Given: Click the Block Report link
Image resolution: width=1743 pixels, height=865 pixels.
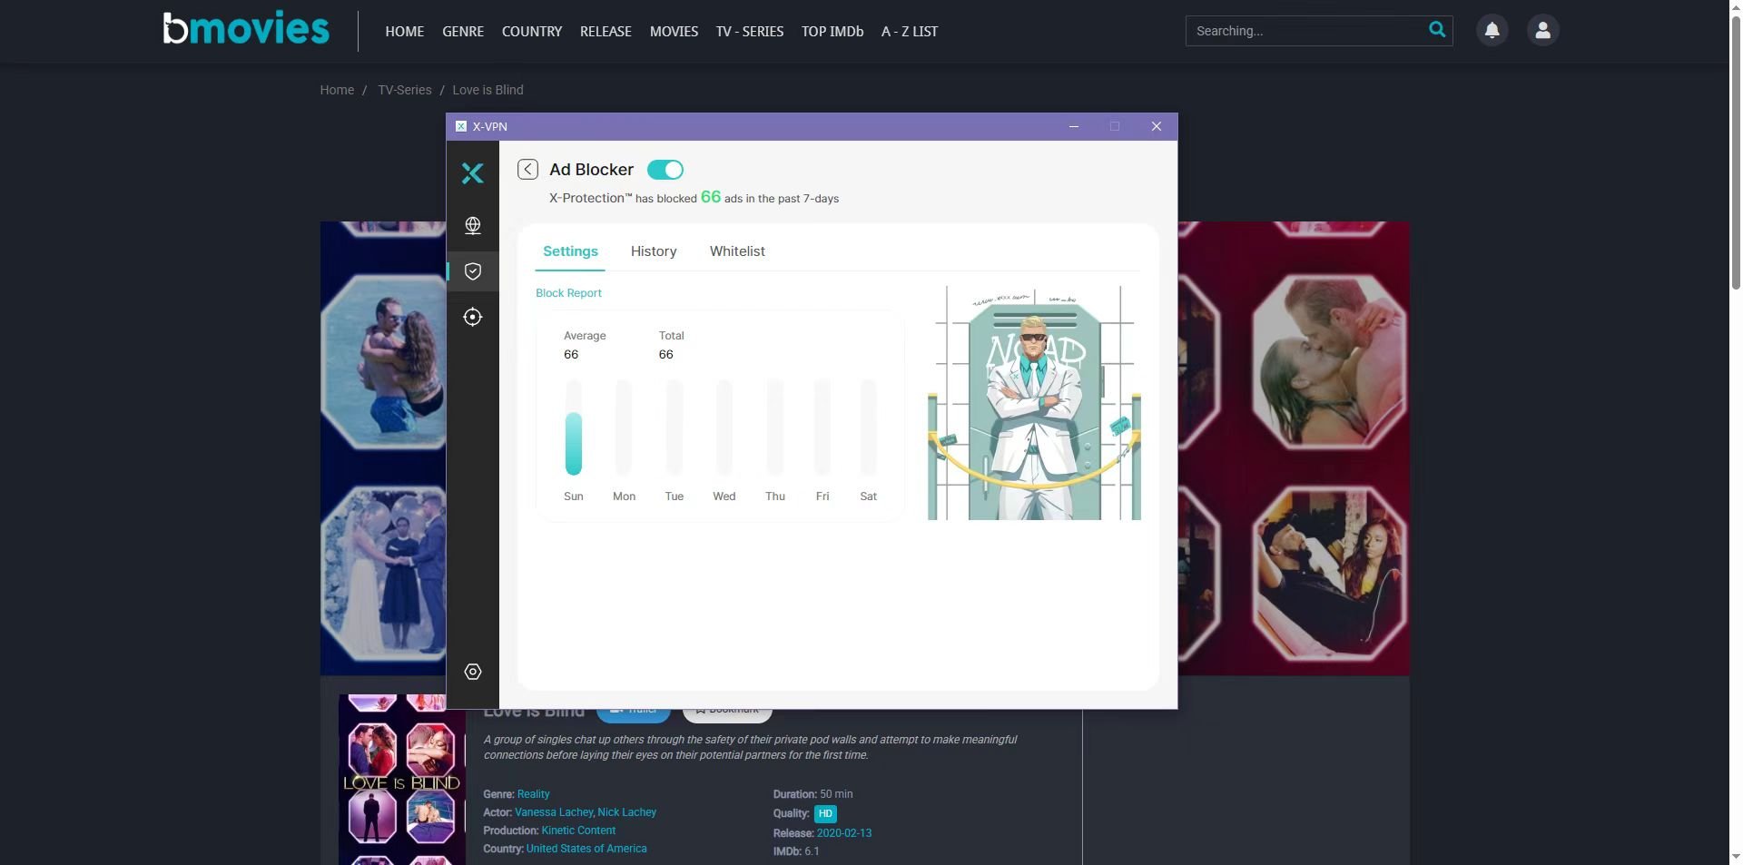Looking at the screenshot, I should pyautogui.click(x=568, y=293).
